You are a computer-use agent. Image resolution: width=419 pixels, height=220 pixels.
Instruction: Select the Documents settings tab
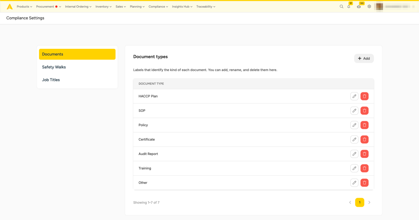77,54
